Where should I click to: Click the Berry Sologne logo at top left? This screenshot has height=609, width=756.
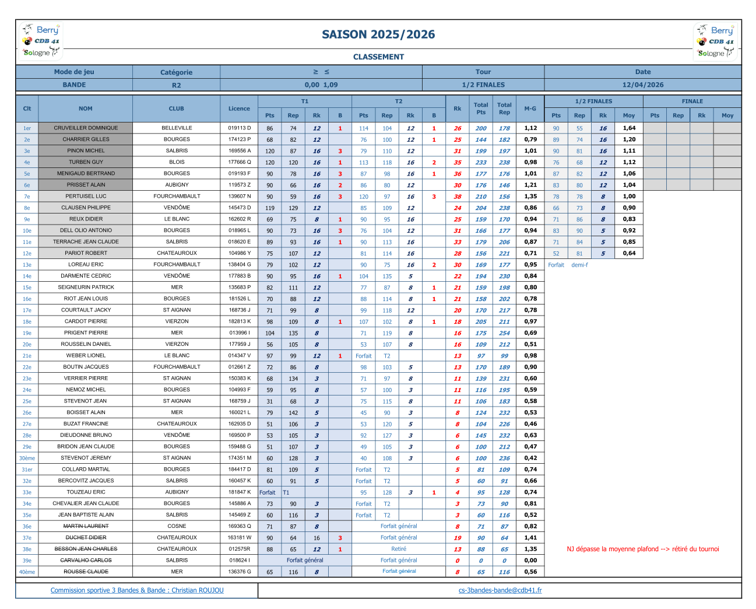[x=40, y=41]
